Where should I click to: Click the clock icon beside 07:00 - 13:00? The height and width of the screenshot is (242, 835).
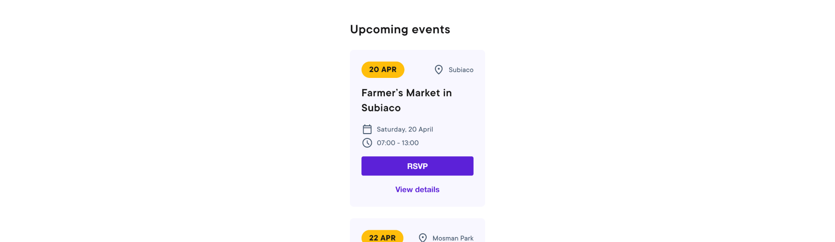[367, 143]
